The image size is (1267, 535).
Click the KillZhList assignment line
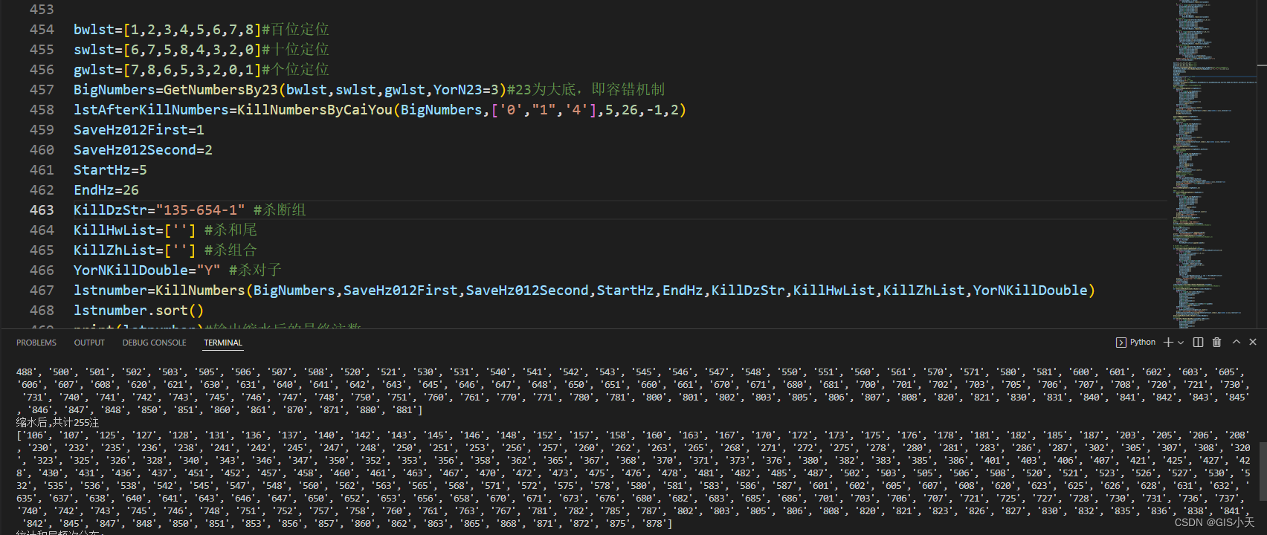tap(165, 250)
